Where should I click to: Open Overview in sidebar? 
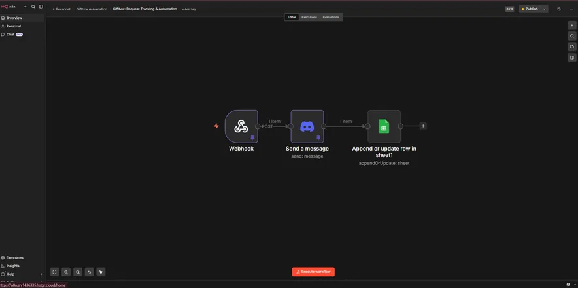(22, 18)
